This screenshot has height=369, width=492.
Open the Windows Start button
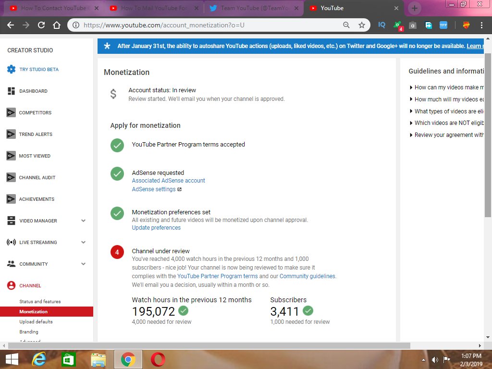tap(12, 359)
